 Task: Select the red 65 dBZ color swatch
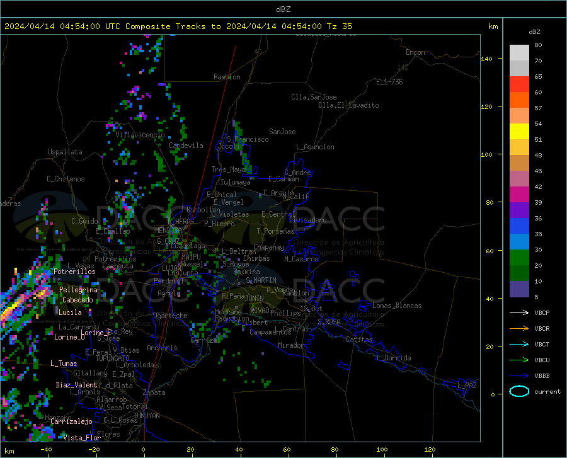[x=519, y=84]
